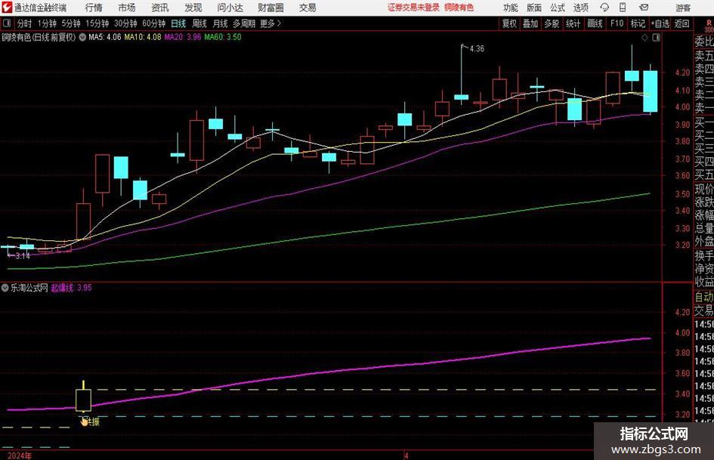This screenshot has height=460, width=714.
Task: Click the 卖五 row in quote panel
Action: pyautogui.click(x=703, y=56)
